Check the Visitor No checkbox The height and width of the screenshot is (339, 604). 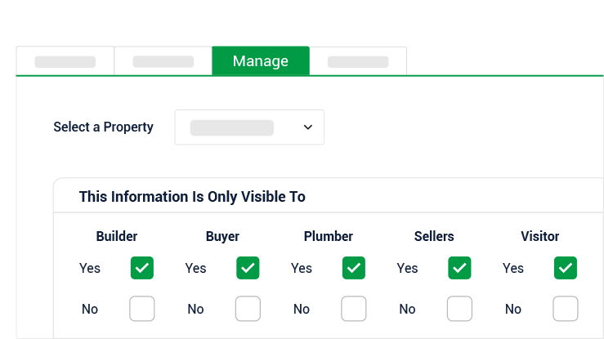tap(566, 309)
